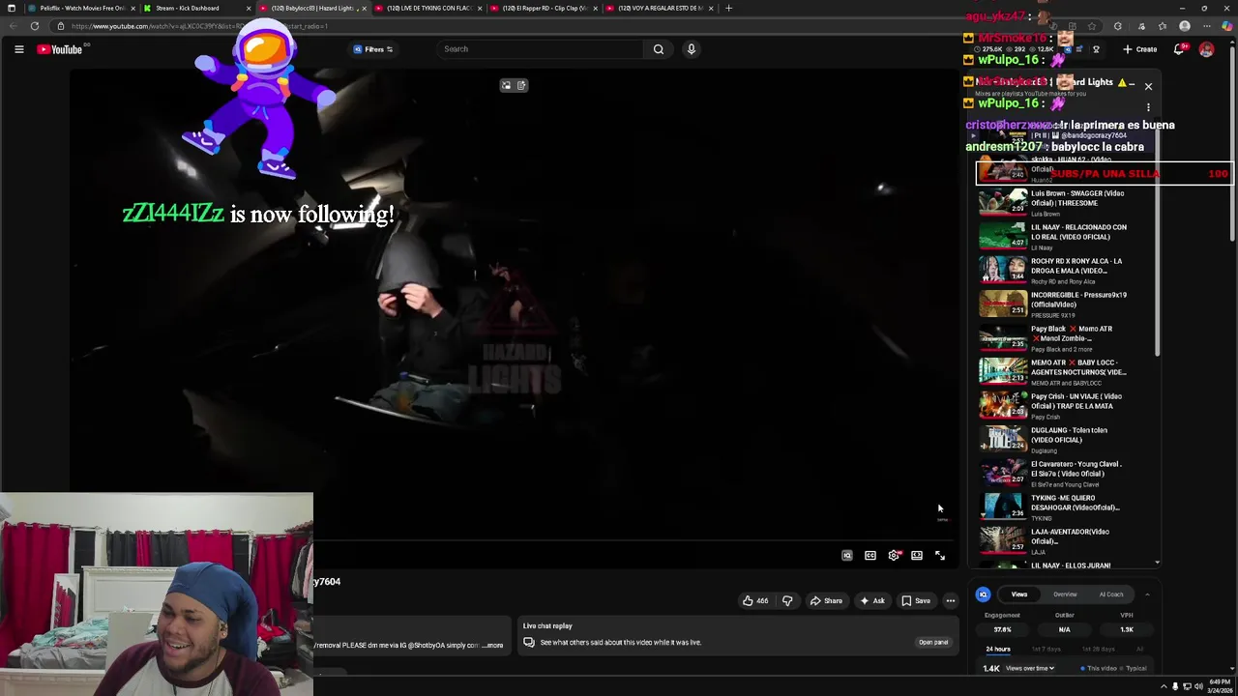This screenshot has width=1238, height=696.
Task: Go to the YouTube home logo
Action: coord(60,49)
